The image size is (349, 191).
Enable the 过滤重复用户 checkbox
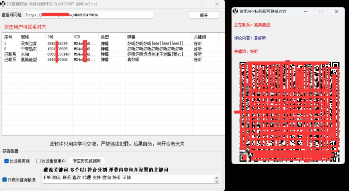click(39, 161)
